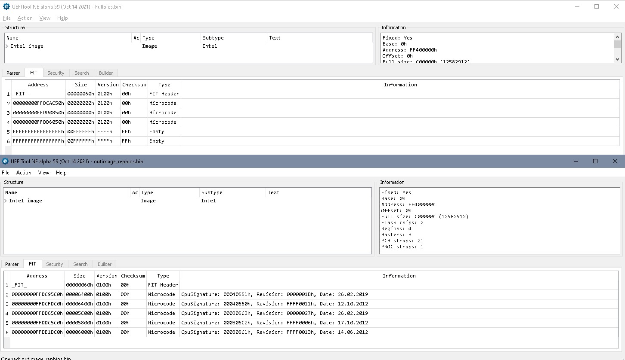
Task: Click Full size line in outimage_repbios.bin Information panel
Action: pyautogui.click(x=425, y=217)
